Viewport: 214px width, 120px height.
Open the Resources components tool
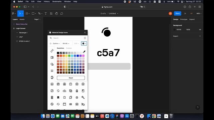pos(51,13)
